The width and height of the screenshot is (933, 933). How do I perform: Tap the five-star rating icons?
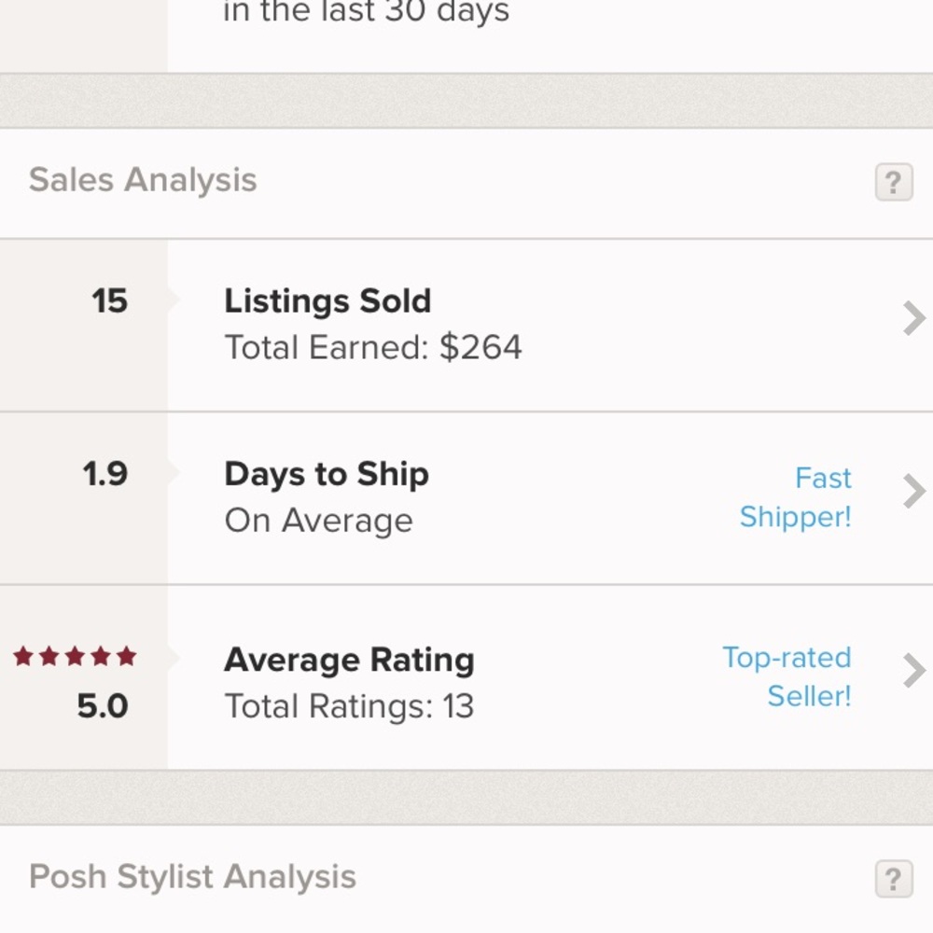point(75,657)
